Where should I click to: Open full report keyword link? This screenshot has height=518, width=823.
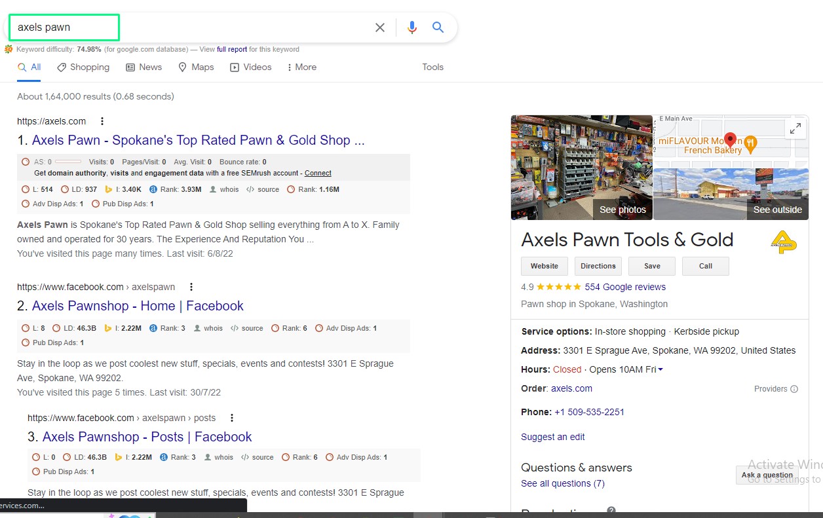pyautogui.click(x=232, y=49)
